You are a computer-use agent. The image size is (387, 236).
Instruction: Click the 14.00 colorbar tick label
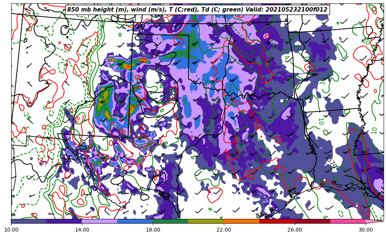tap(82, 230)
